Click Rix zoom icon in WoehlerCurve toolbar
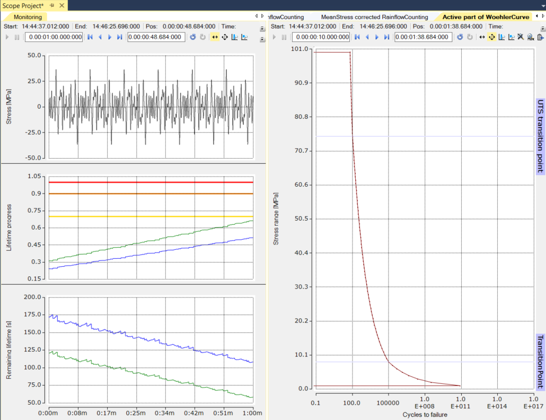This screenshot has width=546, height=420. point(530,37)
